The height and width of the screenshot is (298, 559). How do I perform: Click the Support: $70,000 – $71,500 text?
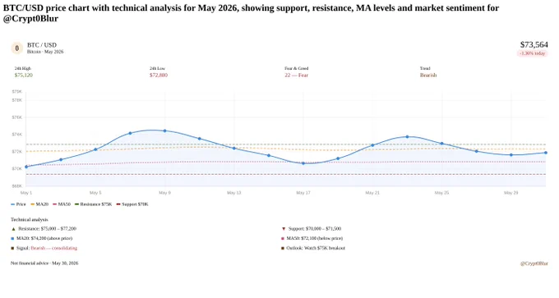[x=315, y=229]
